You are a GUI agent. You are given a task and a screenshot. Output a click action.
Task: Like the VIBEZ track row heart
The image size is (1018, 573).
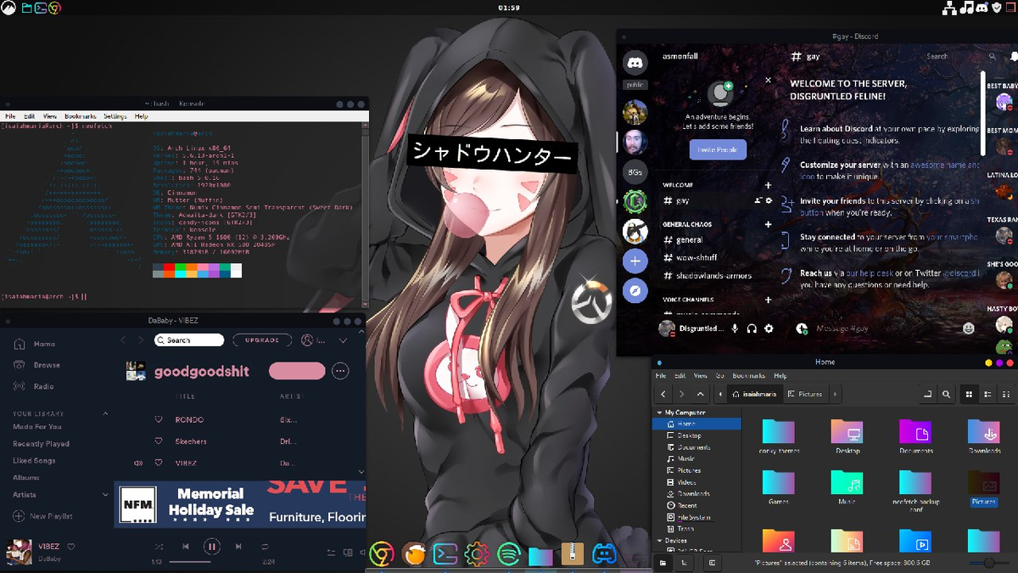[158, 463]
